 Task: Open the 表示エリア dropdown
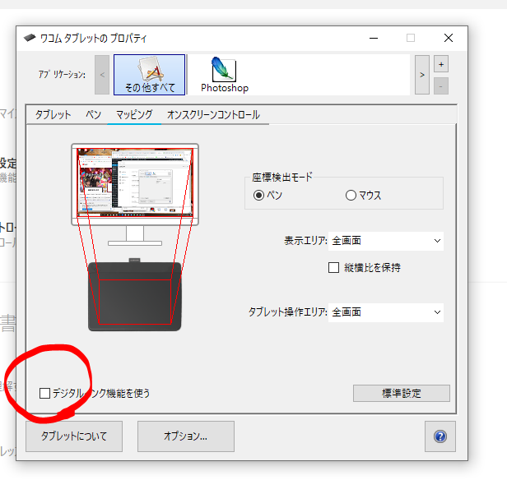[386, 241]
